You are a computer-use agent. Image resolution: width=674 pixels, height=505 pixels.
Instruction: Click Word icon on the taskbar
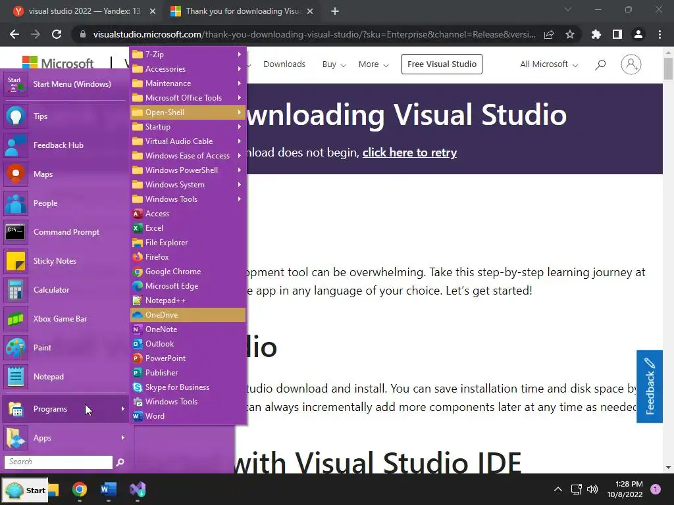coord(109,489)
